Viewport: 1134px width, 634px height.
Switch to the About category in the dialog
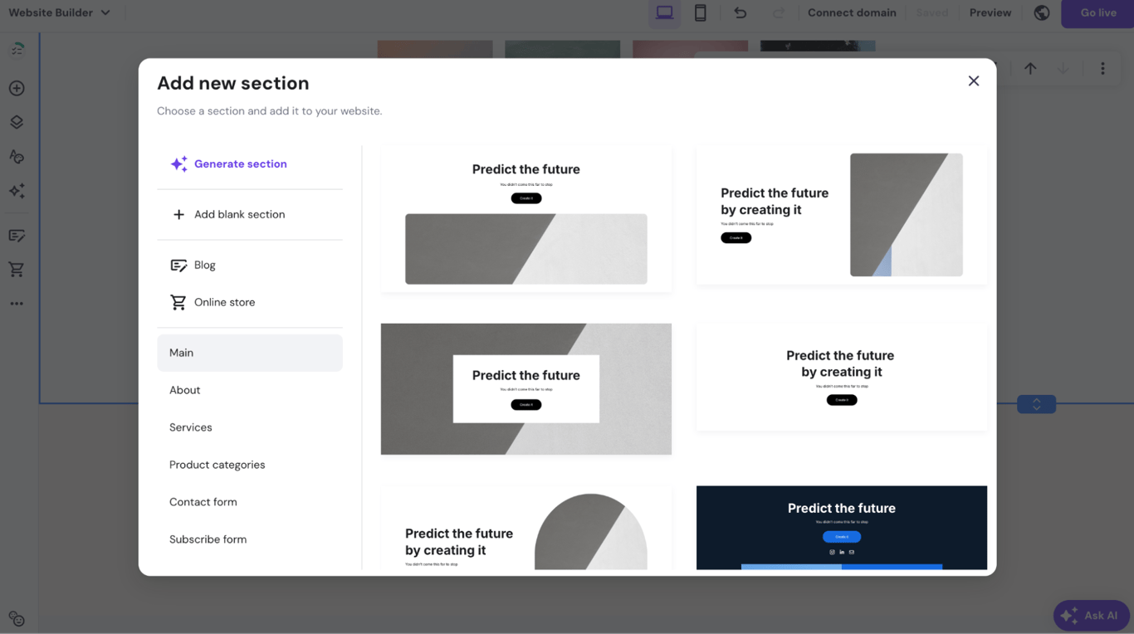coord(184,389)
